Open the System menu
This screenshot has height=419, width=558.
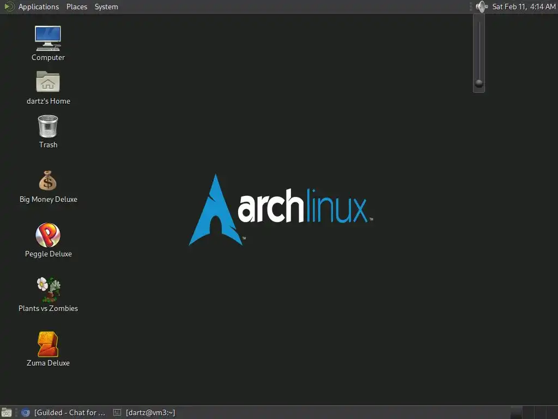point(106,7)
